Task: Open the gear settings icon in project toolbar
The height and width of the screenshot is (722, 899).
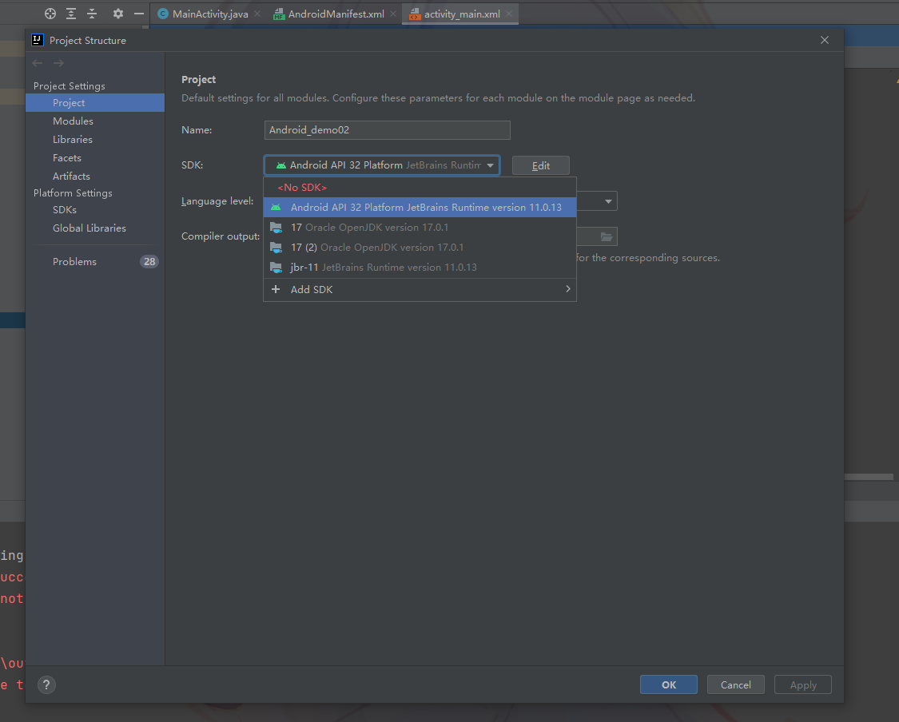Action: pyautogui.click(x=118, y=14)
